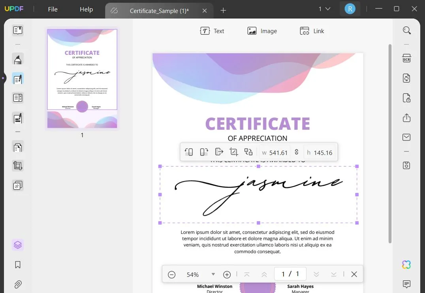Viewport: 425px width, 293px height.
Task: Rotate the selected image left
Action: [x=189, y=152]
